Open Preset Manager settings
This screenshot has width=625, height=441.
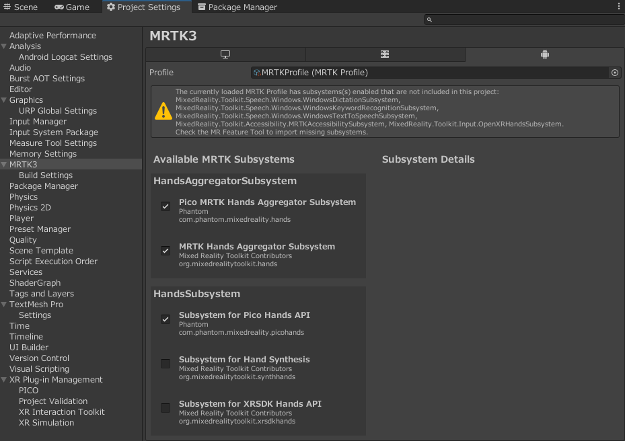(40, 229)
